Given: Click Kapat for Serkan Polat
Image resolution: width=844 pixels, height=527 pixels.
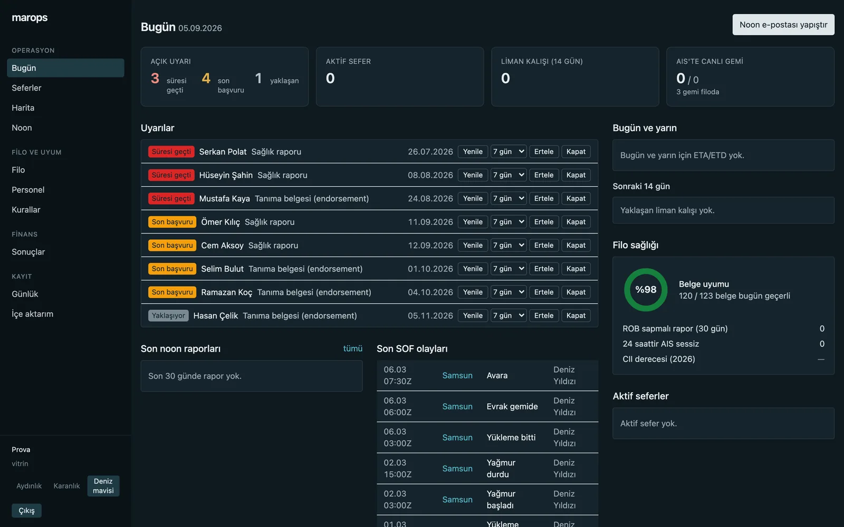Looking at the screenshot, I should coord(576,152).
